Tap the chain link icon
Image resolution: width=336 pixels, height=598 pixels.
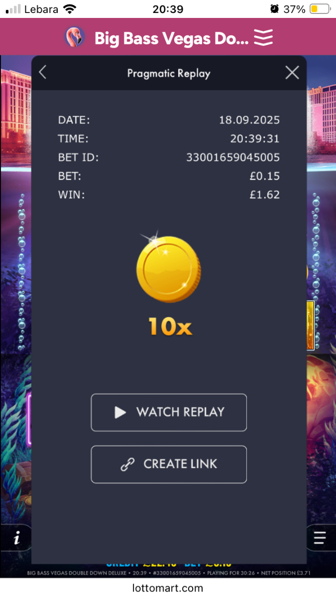click(128, 464)
